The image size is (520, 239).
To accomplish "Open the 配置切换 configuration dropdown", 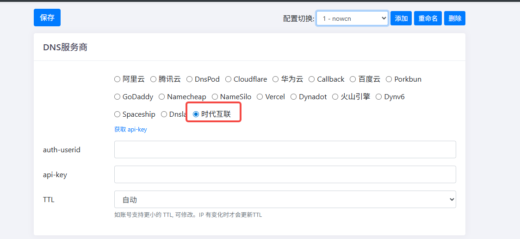I will [x=352, y=18].
